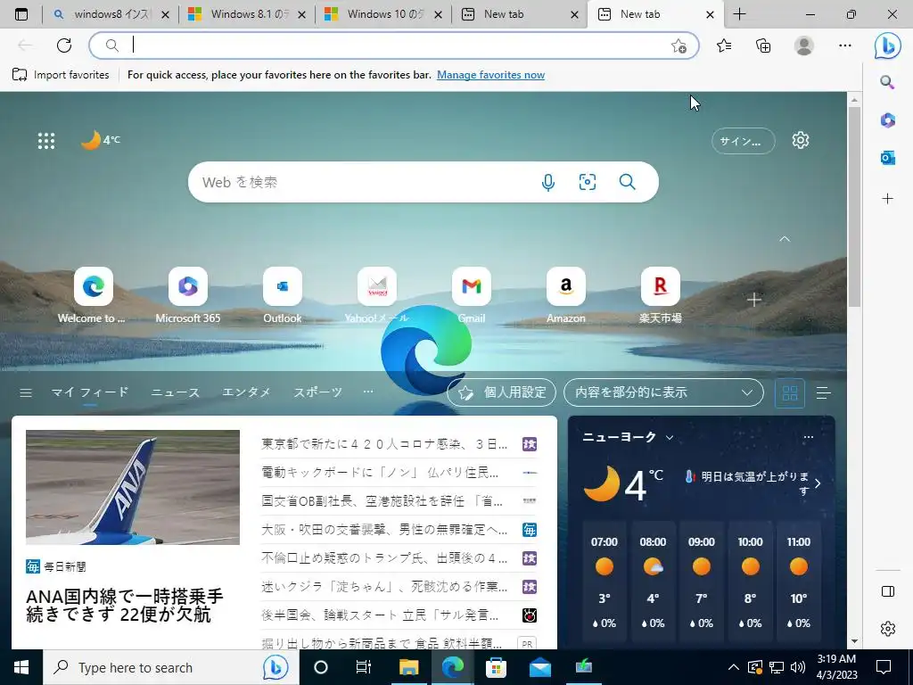Open the app launcher grid icon

pyautogui.click(x=46, y=140)
